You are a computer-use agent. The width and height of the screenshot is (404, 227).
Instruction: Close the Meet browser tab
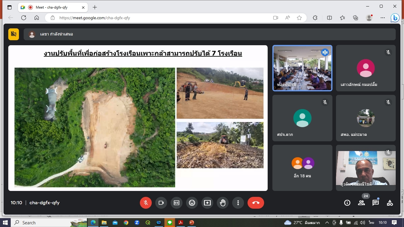[x=83, y=7]
